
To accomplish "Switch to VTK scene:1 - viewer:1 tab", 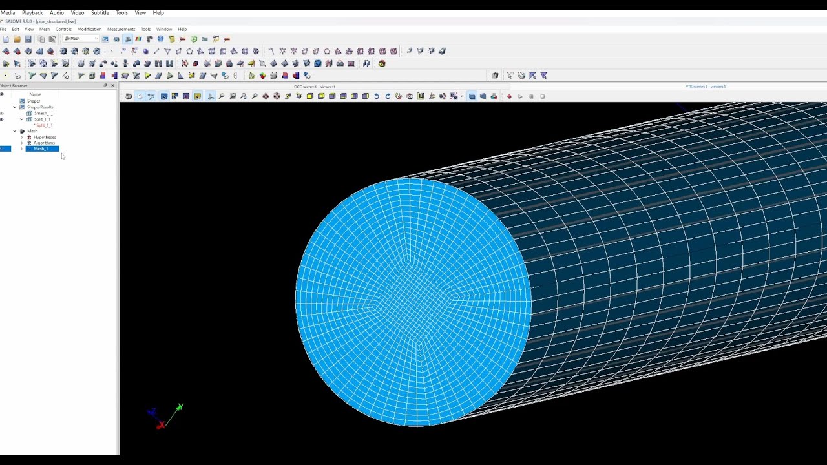I will click(706, 87).
